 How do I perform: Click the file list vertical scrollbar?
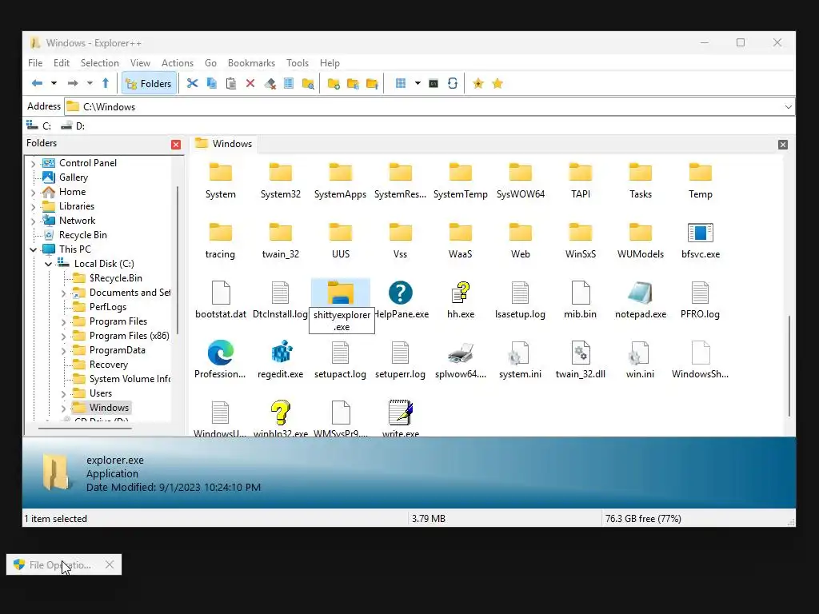click(x=789, y=365)
